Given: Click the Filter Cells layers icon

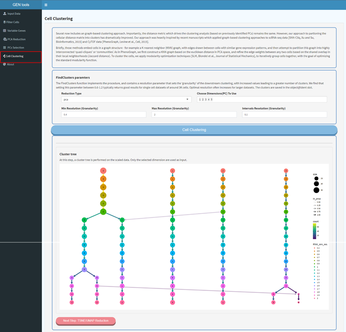Looking at the screenshot, I should coord(4,22).
